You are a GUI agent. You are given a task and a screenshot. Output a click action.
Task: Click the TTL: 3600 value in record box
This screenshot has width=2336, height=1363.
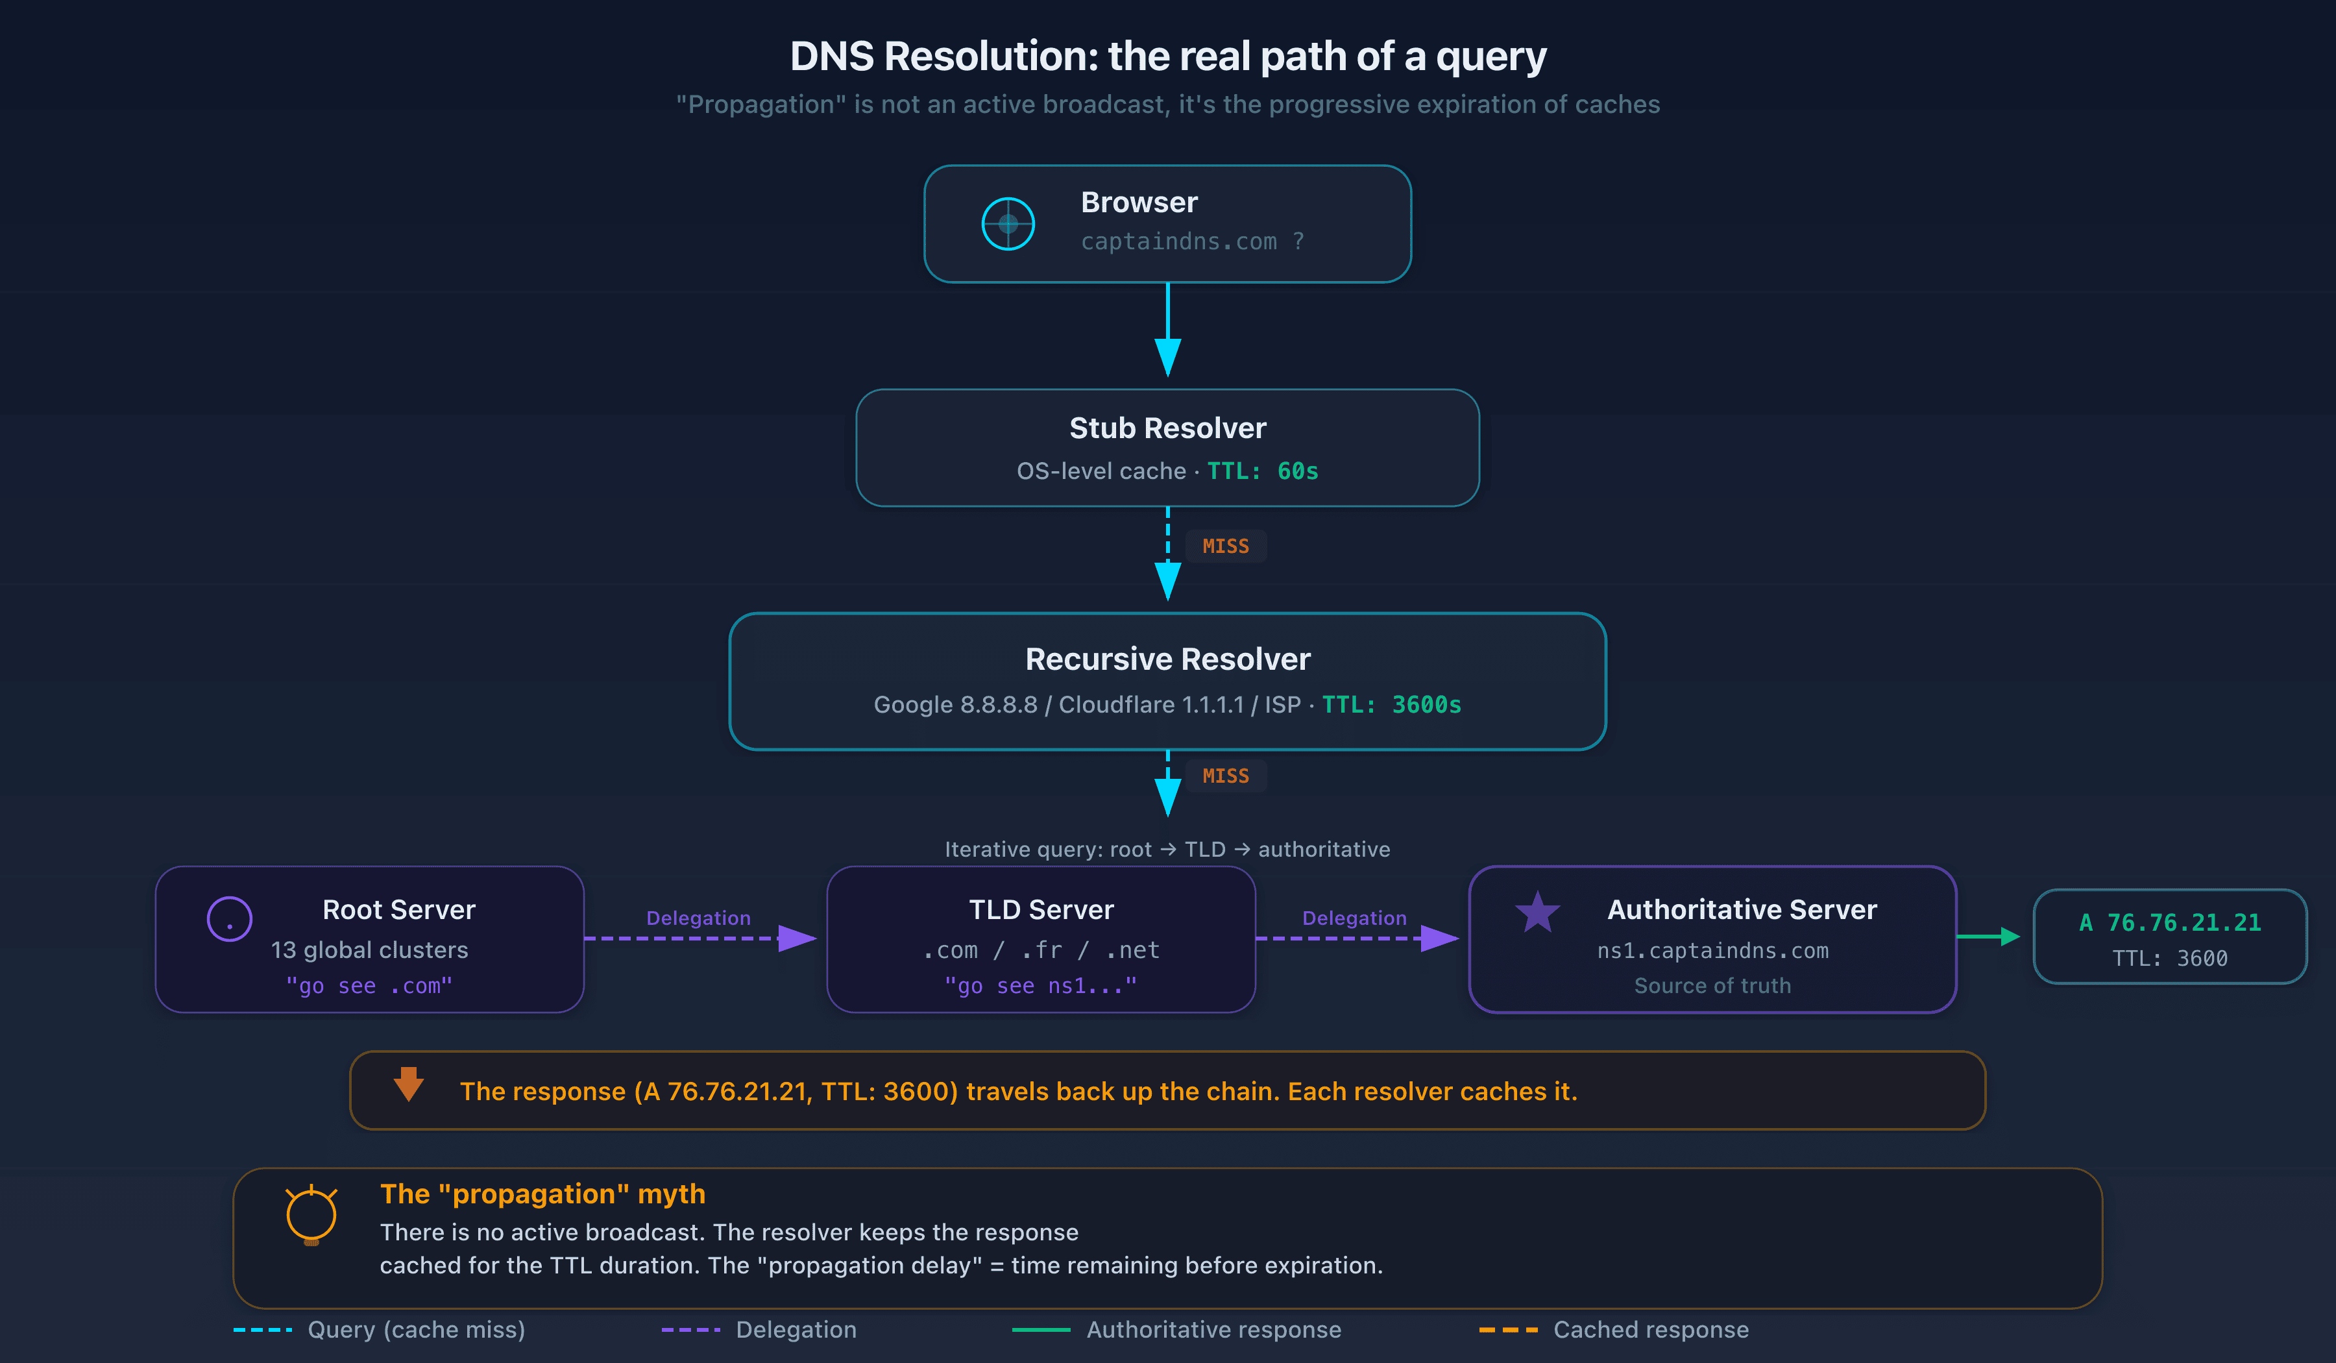[x=2169, y=959]
